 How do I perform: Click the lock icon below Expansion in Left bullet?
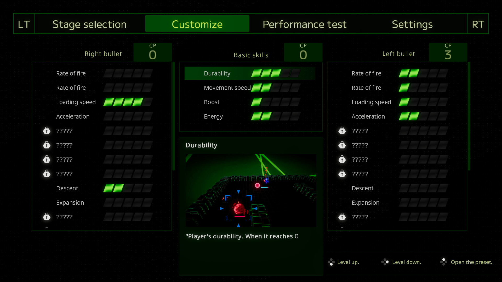(342, 217)
